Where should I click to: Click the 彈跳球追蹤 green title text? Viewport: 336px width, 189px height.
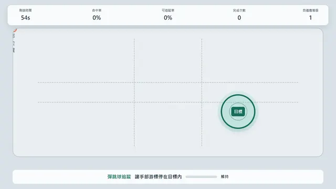[x=119, y=177]
